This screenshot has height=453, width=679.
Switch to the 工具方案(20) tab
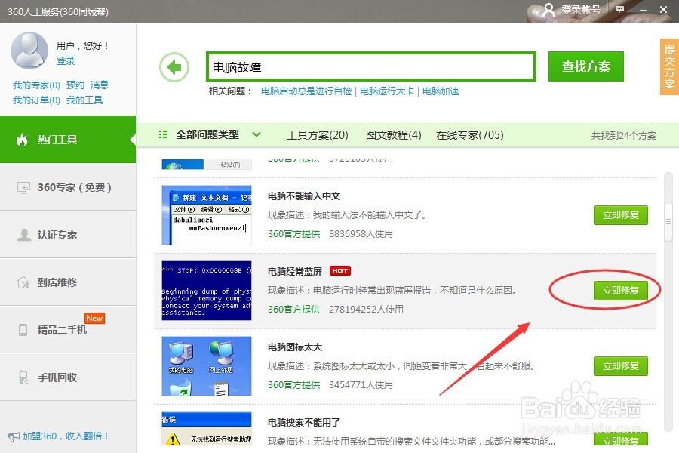click(x=318, y=135)
